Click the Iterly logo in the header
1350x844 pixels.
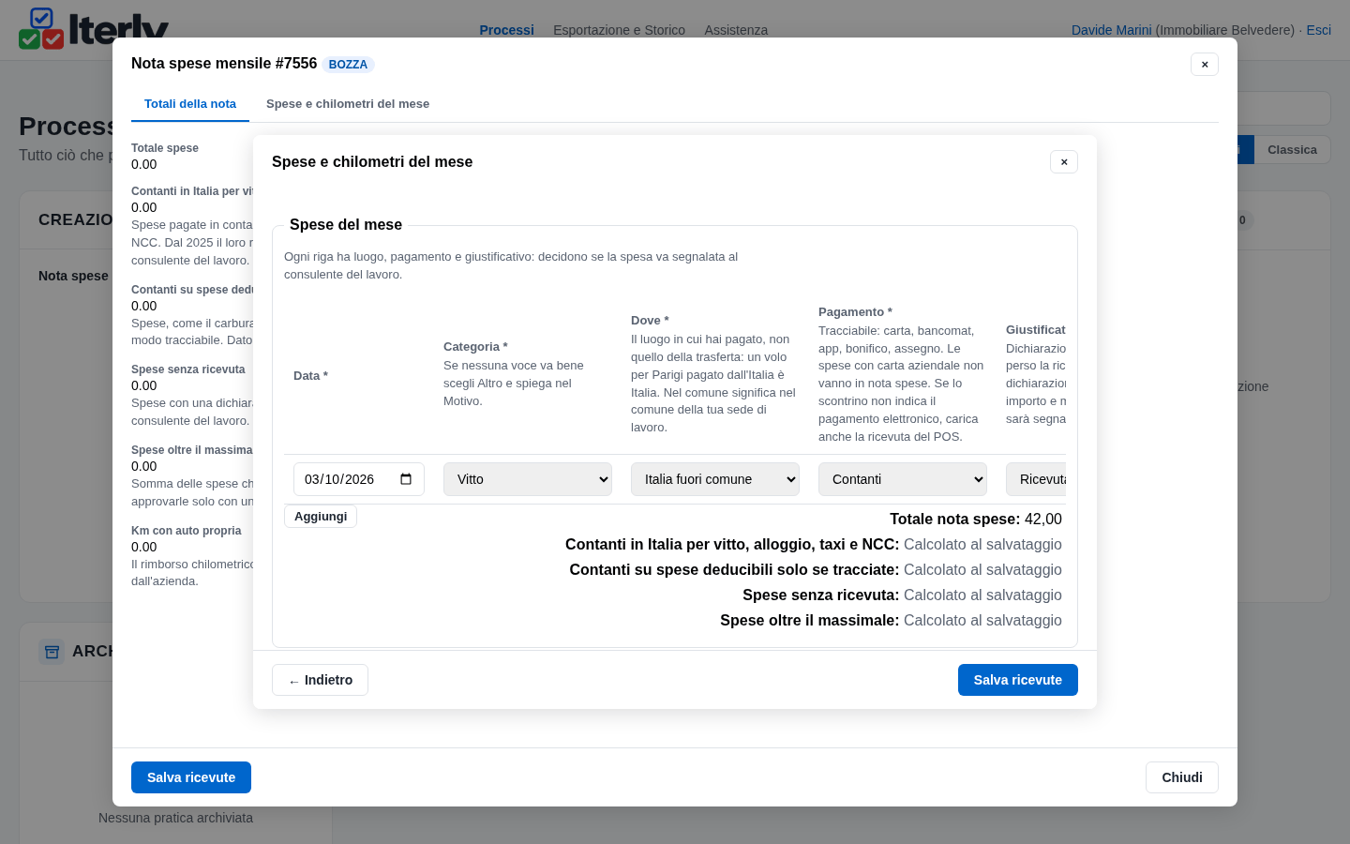click(x=94, y=28)
